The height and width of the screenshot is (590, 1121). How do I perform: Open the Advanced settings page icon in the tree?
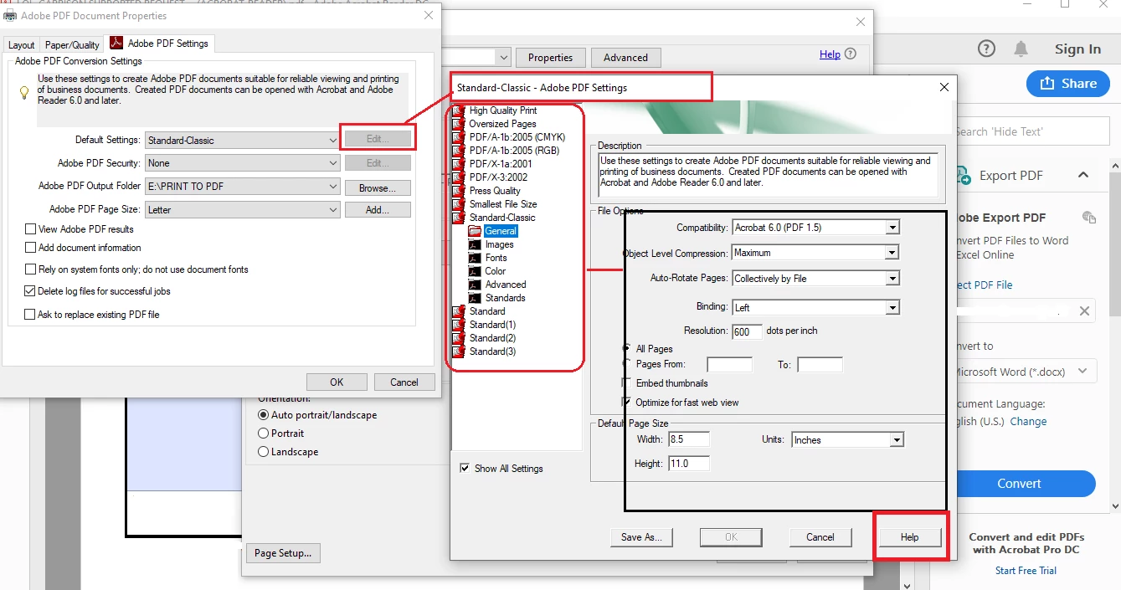475,285
